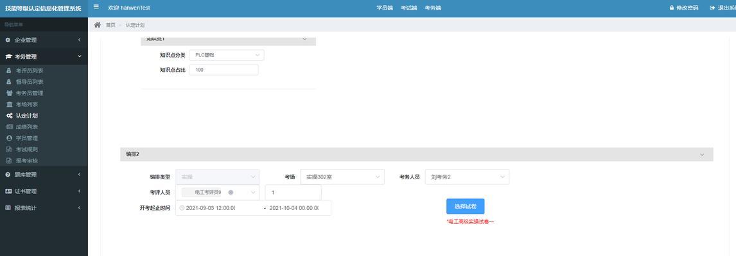
Task: Click the 考务管理 graduation cap icon
Action: [x=8, y=57]
